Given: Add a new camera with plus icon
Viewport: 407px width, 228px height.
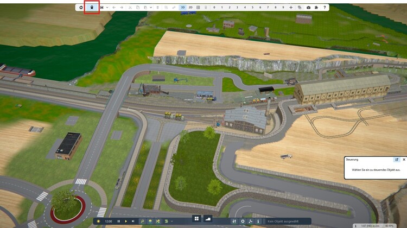Looking at the screenshot, I should tap(291, 8).
